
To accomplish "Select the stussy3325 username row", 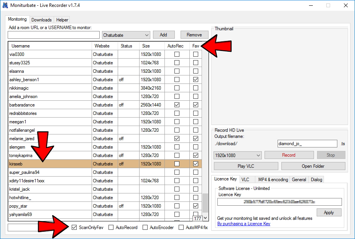I will point(50,63).
